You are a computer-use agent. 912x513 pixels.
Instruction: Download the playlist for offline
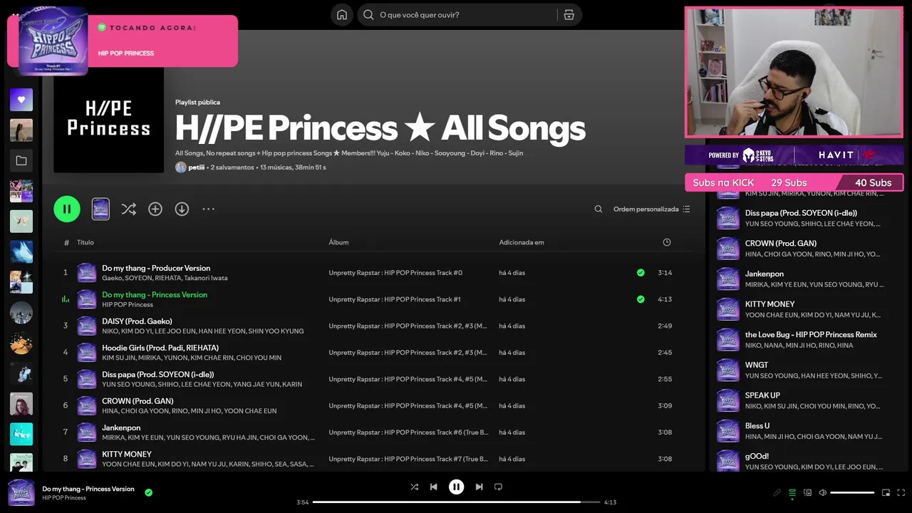(x=182, y=209)
